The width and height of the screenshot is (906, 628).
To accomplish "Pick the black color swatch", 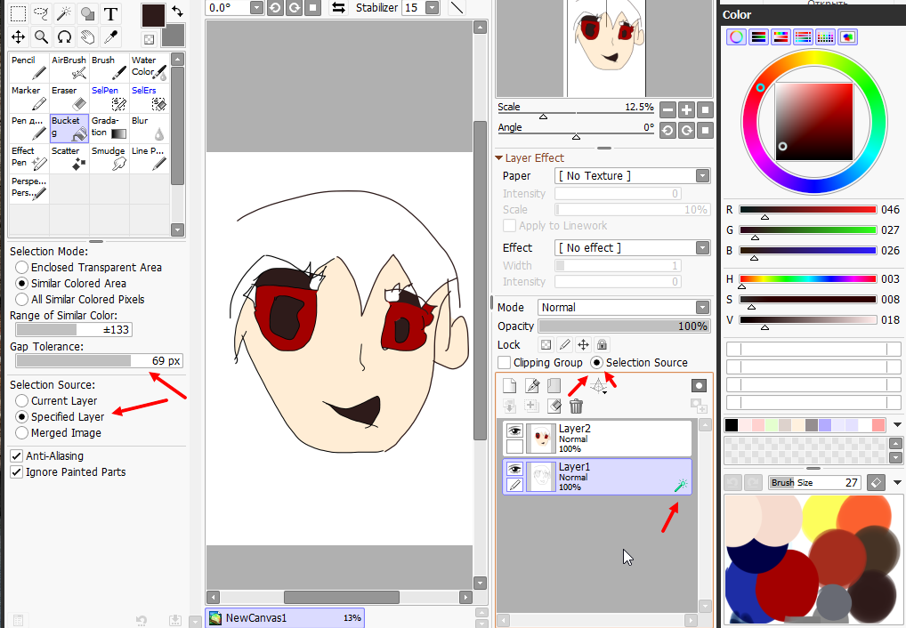I will tap(732, 425).
